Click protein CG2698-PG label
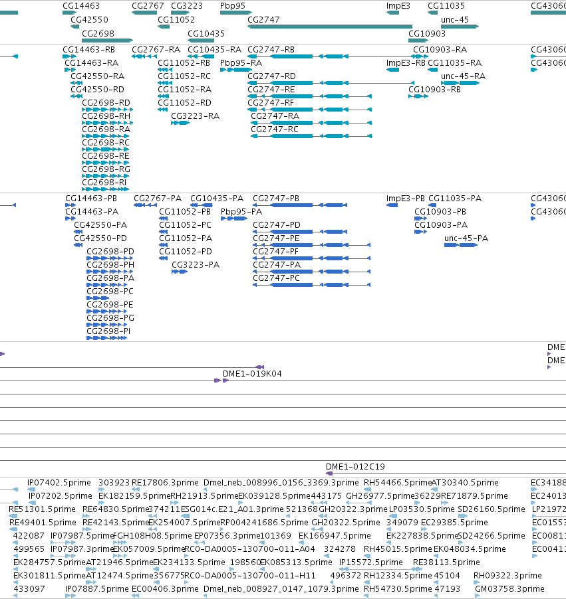 pyautogui.click(x=110, y=318)
